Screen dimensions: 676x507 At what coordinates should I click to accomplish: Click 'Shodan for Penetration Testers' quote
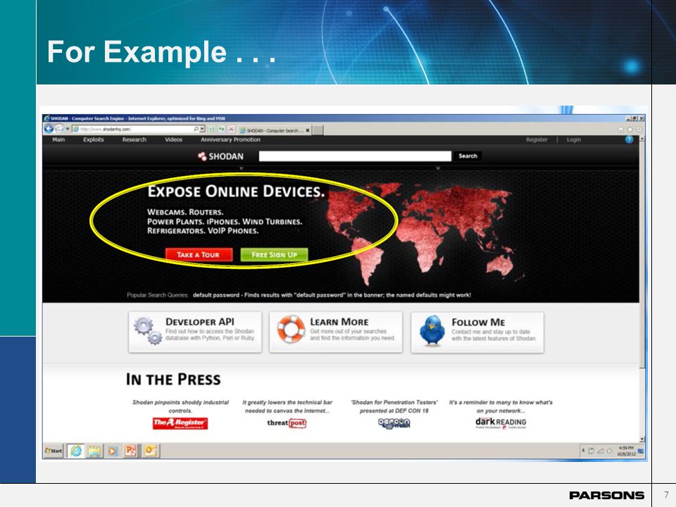pyautogui.click(x=394, y=406)
